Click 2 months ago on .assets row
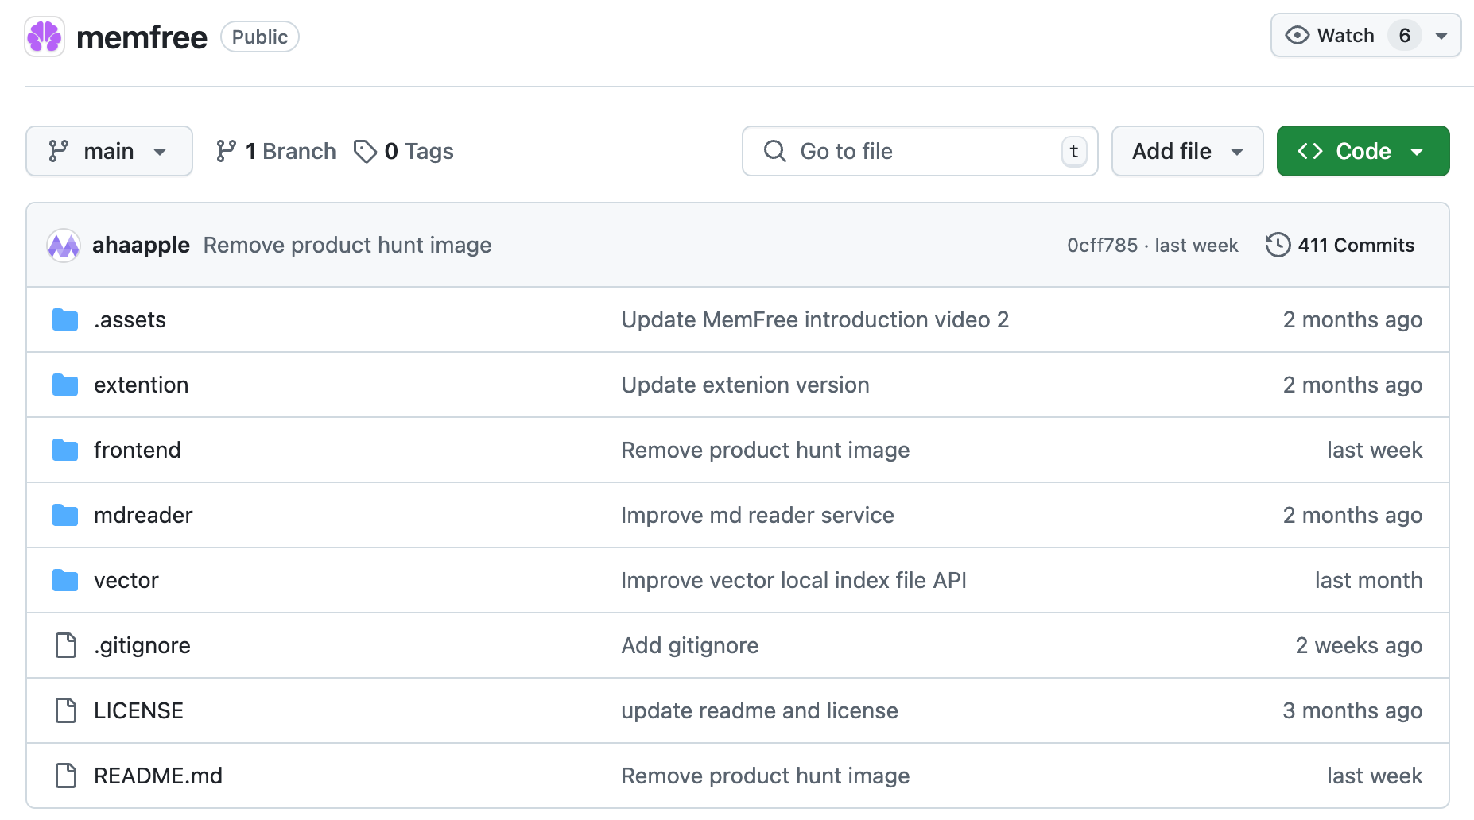1474x820 pixels. click(1352, 319)
